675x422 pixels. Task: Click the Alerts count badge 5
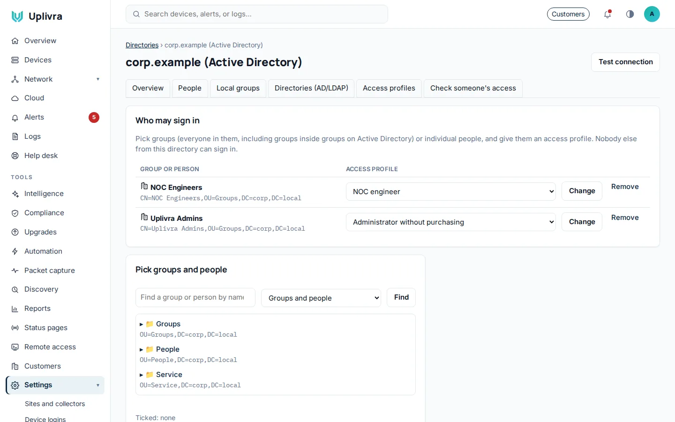pyautogui.click(x=94, y=117)
